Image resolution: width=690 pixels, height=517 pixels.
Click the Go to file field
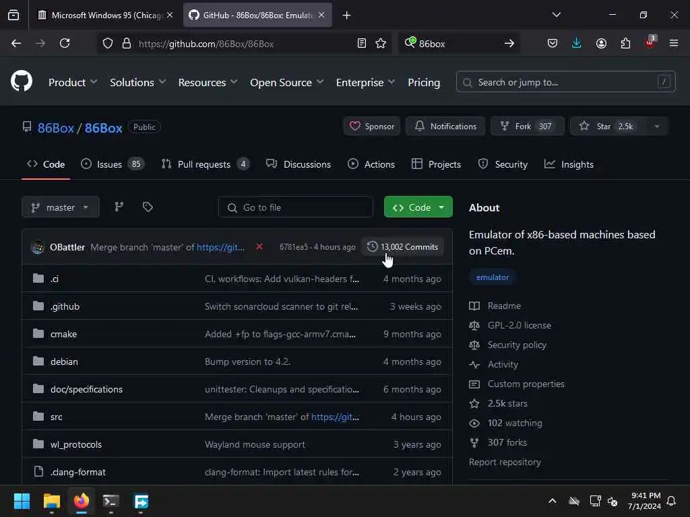296,207
